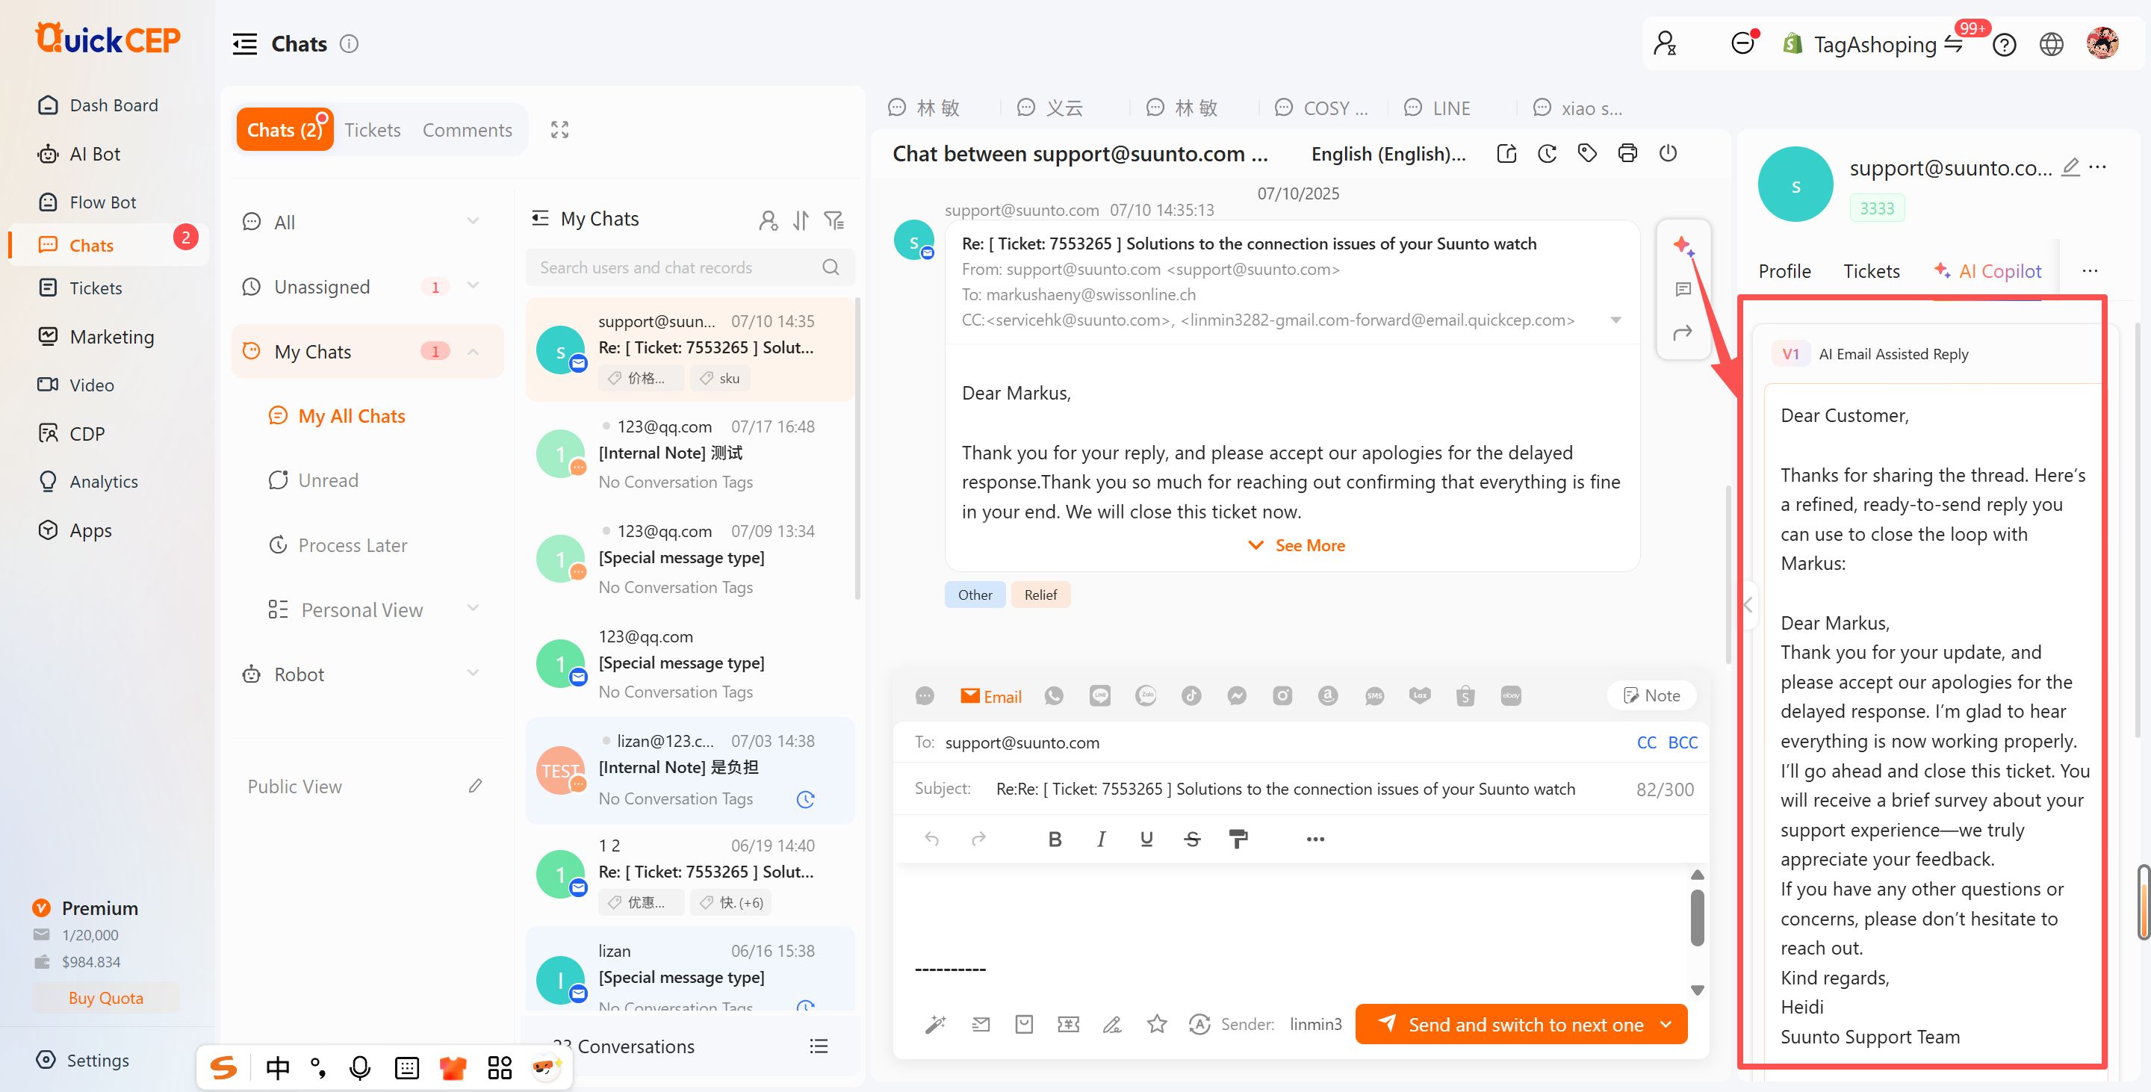
Task: Open the conversation tag icon in chat header
Action: point(1586,153)
